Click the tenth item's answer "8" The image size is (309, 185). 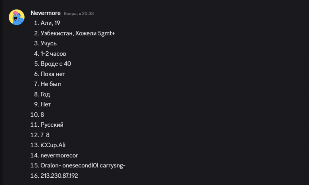click(x=42, y=114)
